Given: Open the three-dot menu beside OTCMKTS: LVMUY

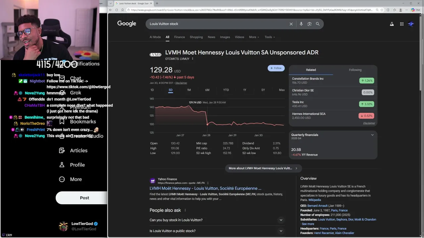Looking at the screenshot, I should pyautogui.click(x=192, y=59).
